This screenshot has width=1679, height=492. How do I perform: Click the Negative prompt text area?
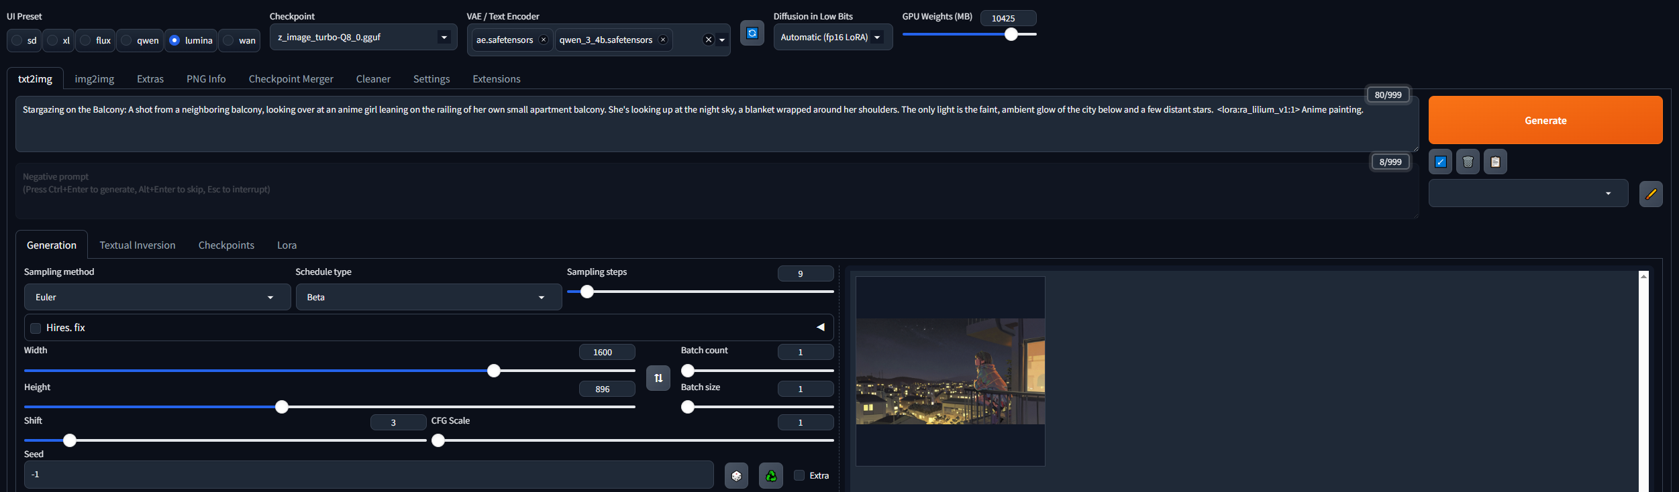click(717, 191)
